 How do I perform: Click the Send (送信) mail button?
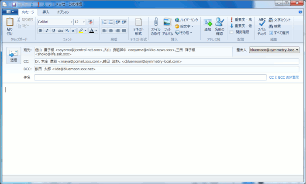tap(14, 56)
